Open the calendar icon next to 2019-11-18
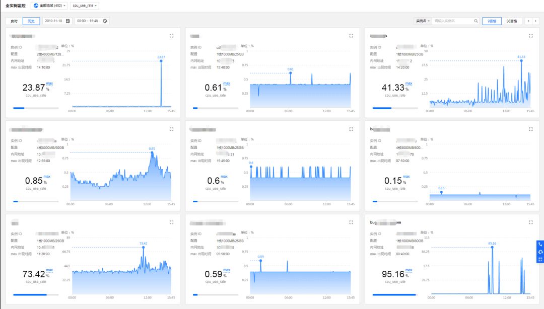Image resolution: width=544 pixels, height=309 pixels. pos(67,21)
